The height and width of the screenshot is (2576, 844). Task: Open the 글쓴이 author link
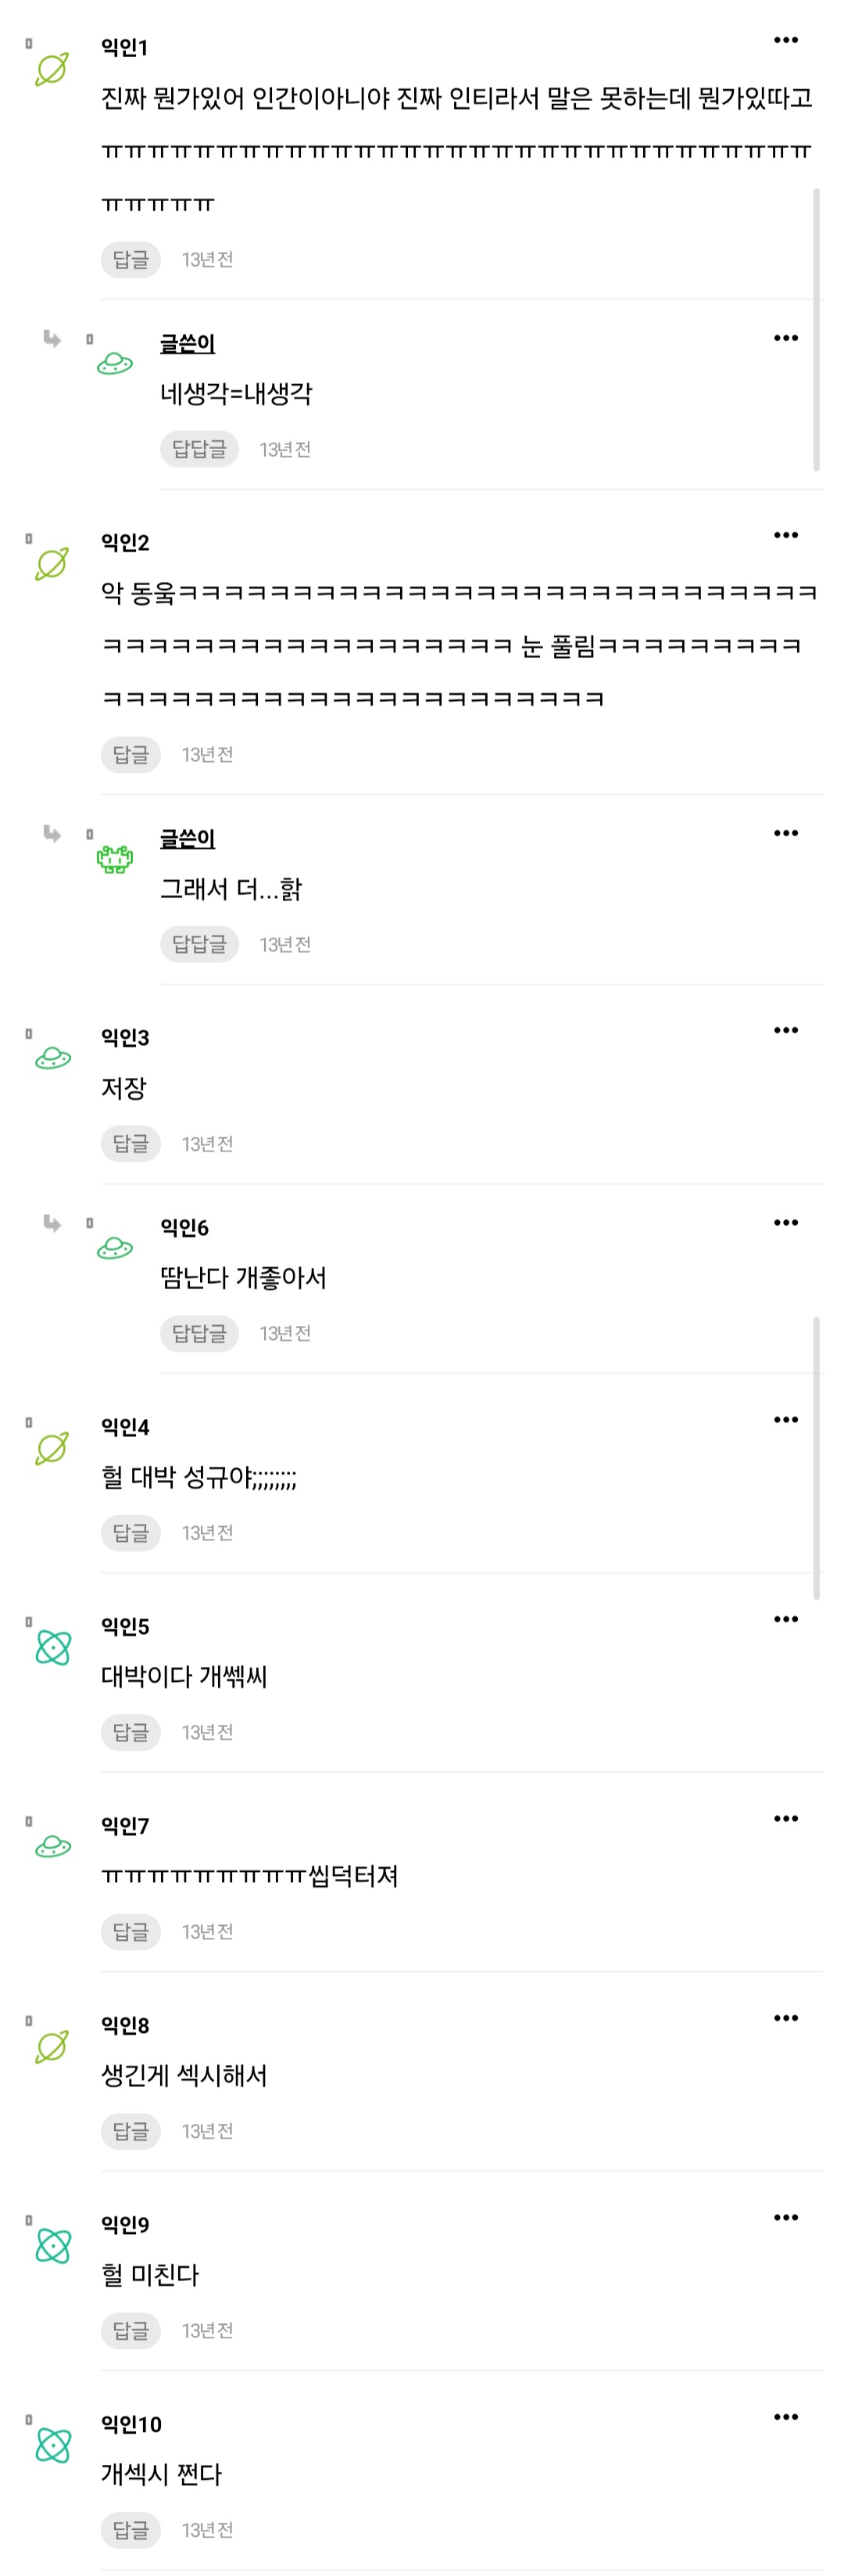188,341
